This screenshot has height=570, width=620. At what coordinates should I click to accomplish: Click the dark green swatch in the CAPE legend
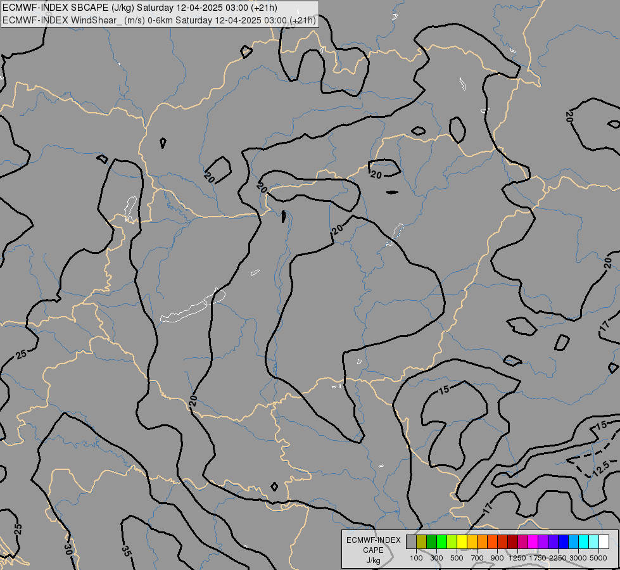(432, 541)
